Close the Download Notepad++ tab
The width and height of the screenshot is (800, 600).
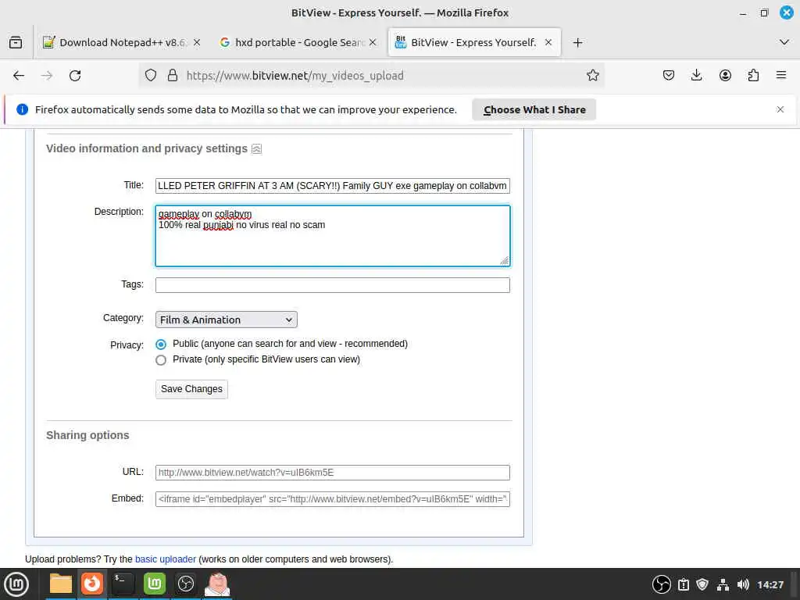197,42
